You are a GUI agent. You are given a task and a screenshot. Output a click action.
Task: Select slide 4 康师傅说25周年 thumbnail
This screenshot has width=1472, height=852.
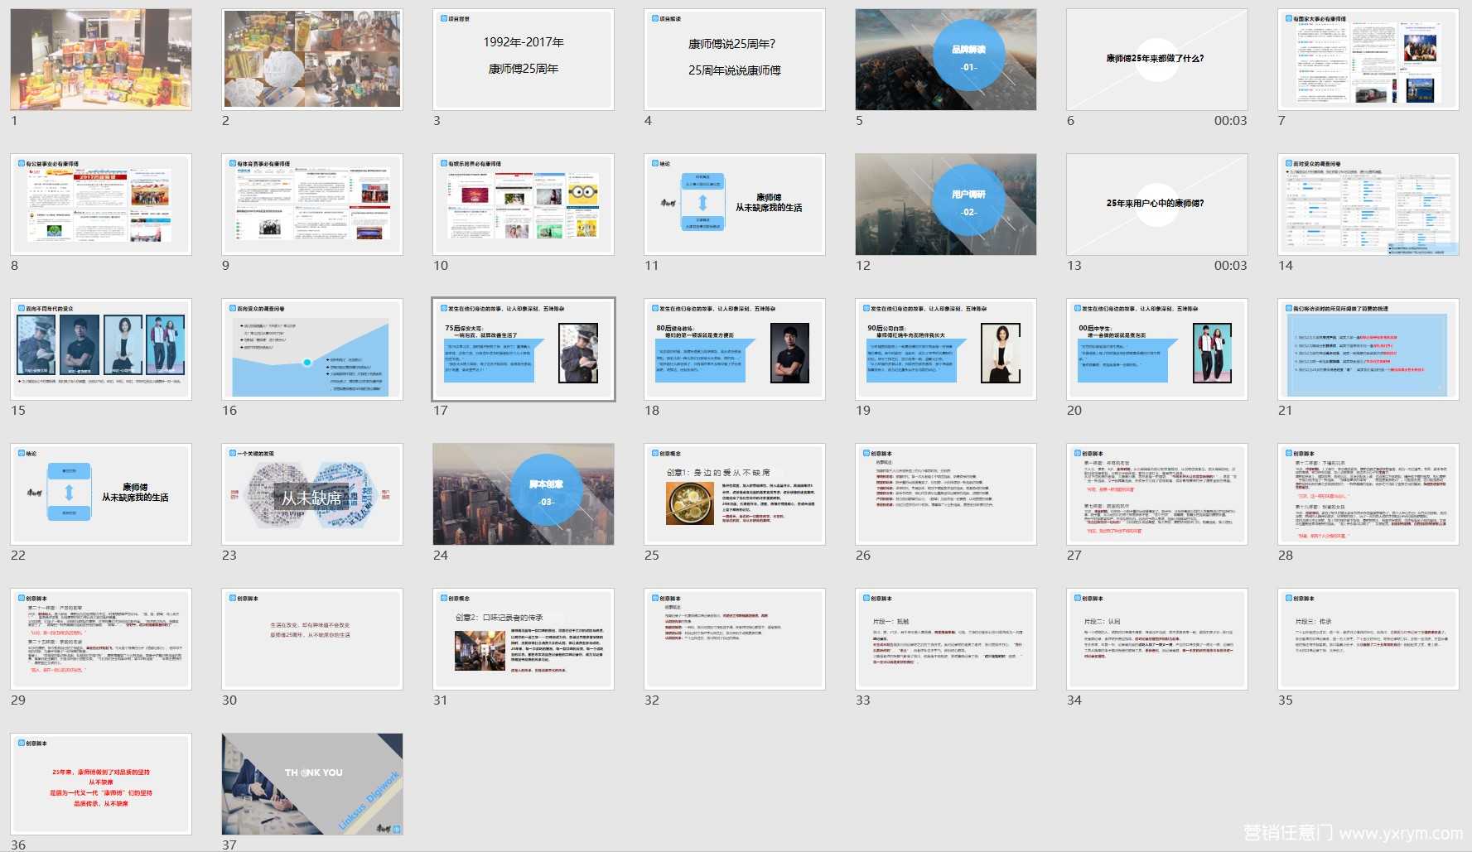click(735, 60)
